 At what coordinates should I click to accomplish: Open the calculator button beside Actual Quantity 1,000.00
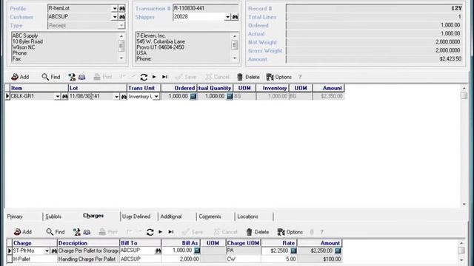coord(230,97)
